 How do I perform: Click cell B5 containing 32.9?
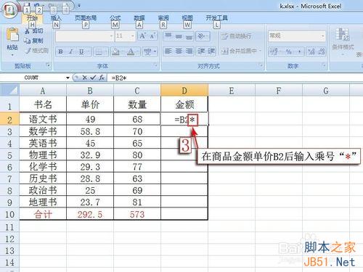pyautogui.click(x=90, y=155)
